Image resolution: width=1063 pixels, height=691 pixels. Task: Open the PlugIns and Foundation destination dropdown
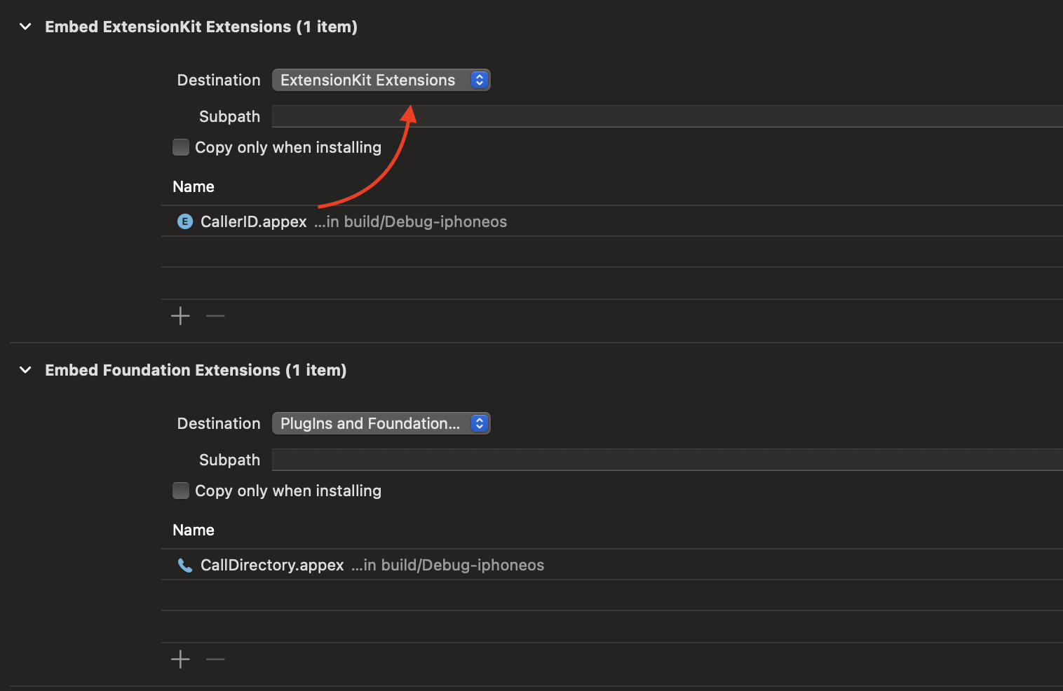click(370, 424)
